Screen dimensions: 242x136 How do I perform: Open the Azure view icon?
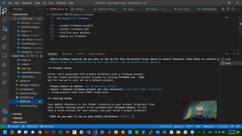[x=5, y=65]
